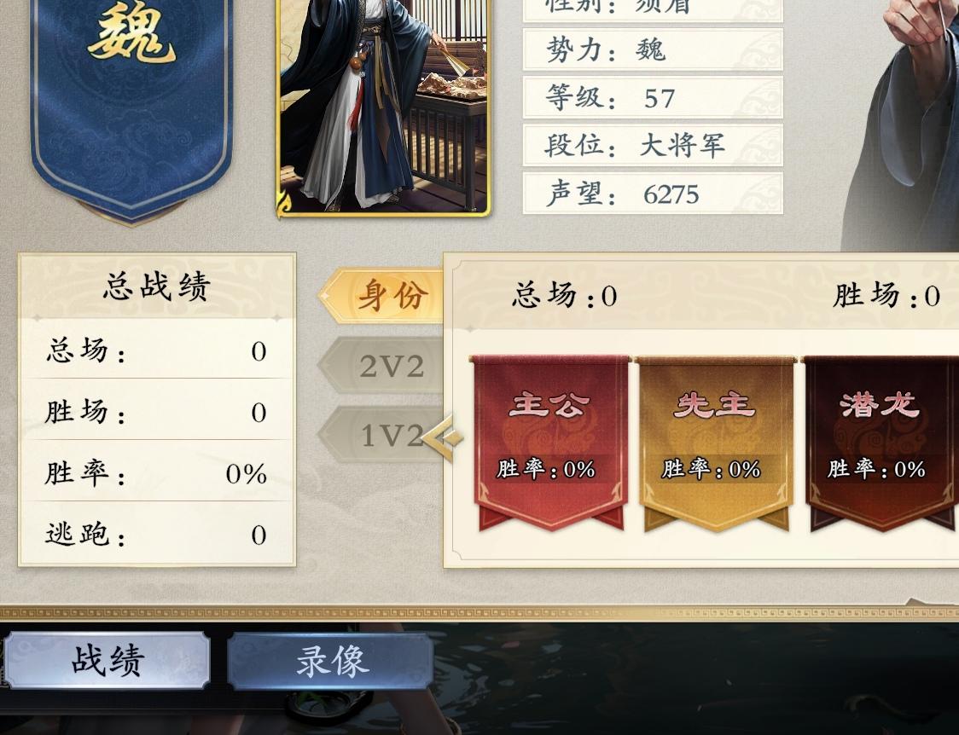Image resolution: width=959 pixels, height=735 pixels.
Task: Click the 胜率 0% row in 总战绩
Action: (157, 473)
